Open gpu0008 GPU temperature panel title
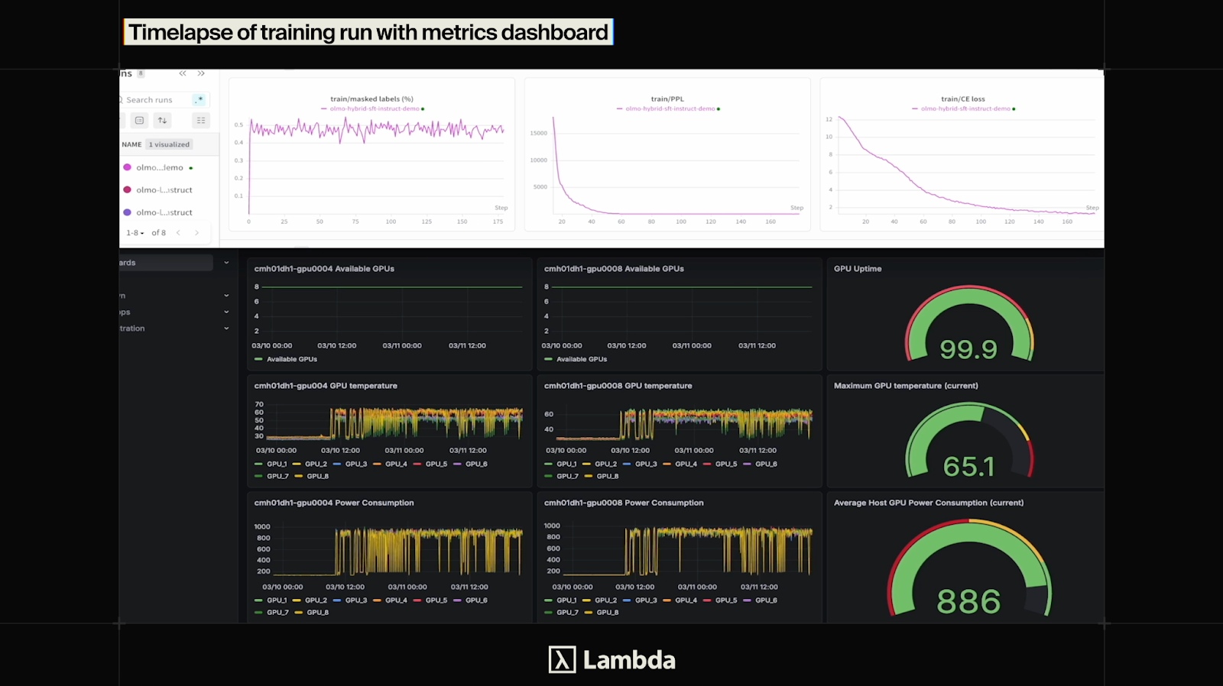The width and height of the screenshot is (1223, 686). click(x=618, y=386)
